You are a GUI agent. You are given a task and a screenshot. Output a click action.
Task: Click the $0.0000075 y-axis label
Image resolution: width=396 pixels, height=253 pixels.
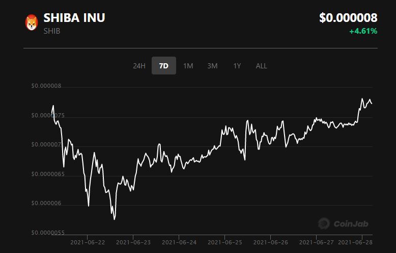coord(48,115)
